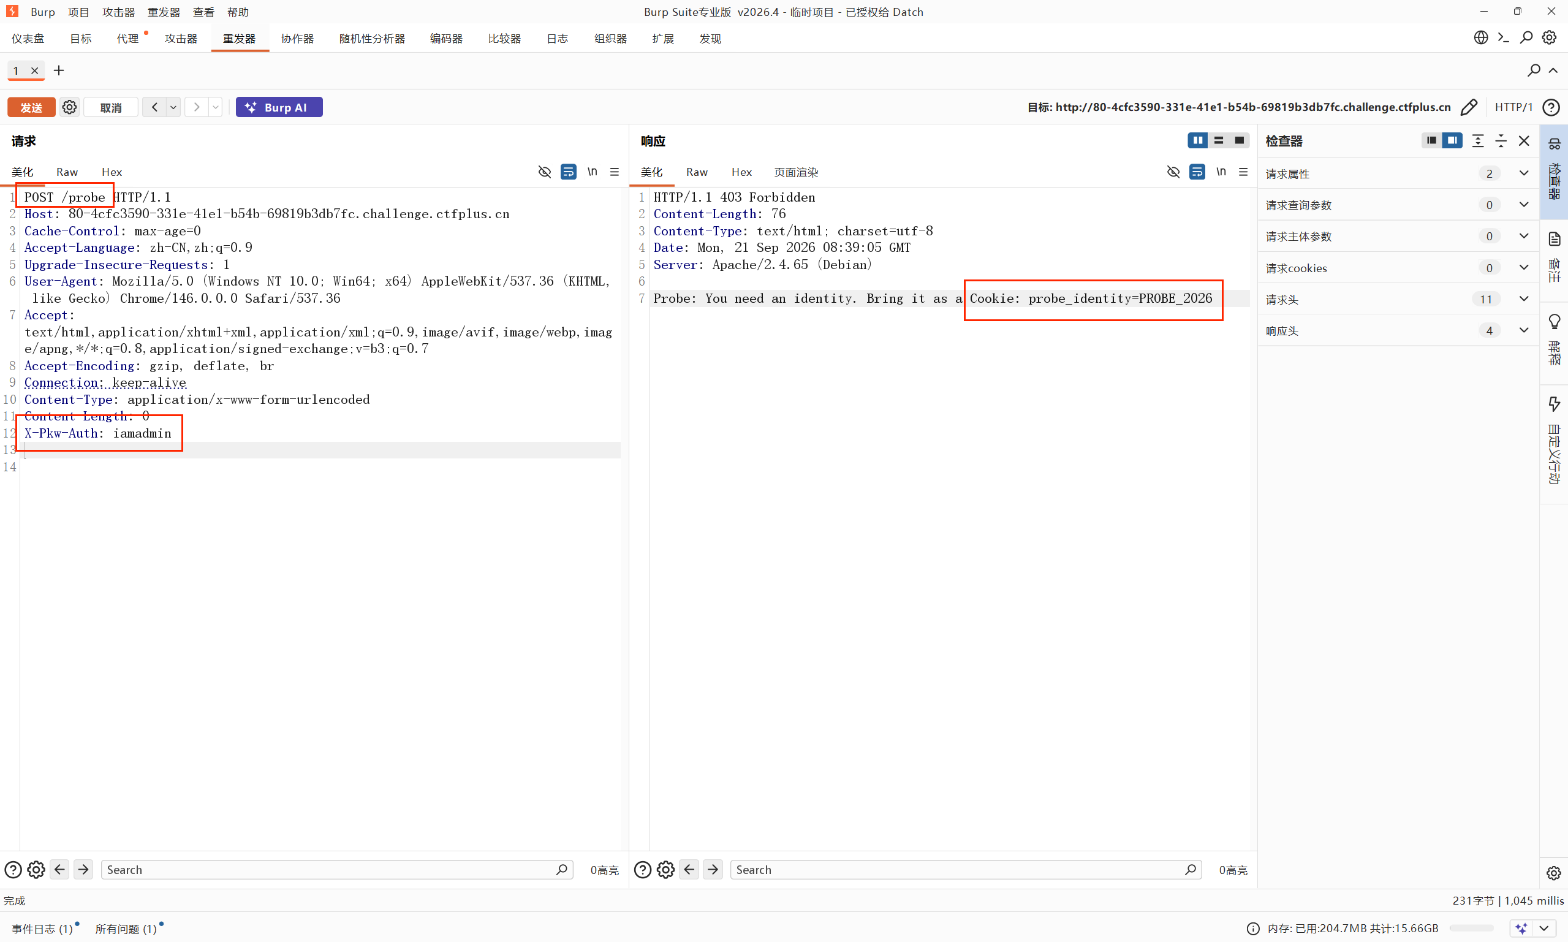The image size is (1568, 942).
Task: Open the 攻击器 intruder tab
Action: coord(181,39)
